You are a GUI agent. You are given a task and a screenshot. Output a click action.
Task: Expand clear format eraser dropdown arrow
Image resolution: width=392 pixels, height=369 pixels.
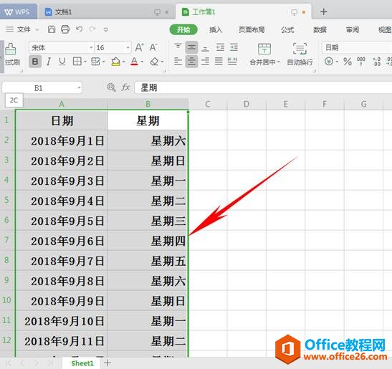pos(162,62)
